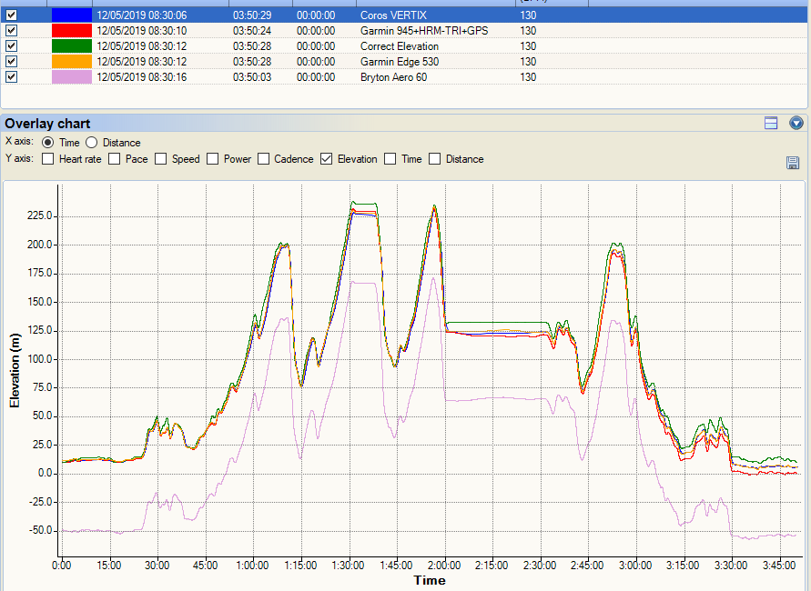Image resolution: width=811 pixels, height=591 pixels.
Task: Uncheck the Correct Elevation row checkbox
Action: point(12,46)
